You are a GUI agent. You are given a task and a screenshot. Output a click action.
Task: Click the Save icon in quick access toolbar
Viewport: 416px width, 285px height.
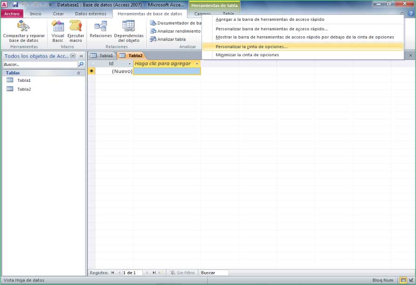coord(15,5)
